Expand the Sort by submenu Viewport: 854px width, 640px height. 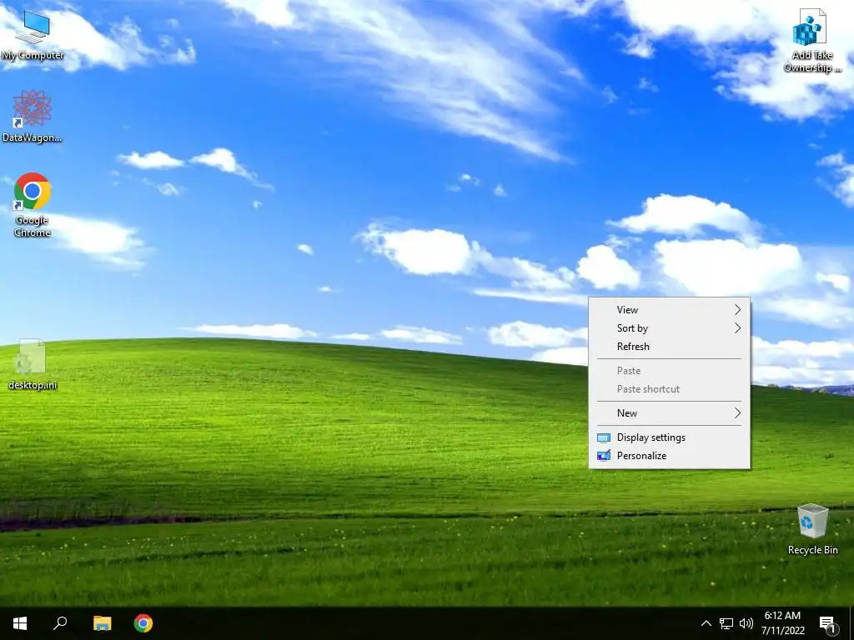[x=670, y=328]
